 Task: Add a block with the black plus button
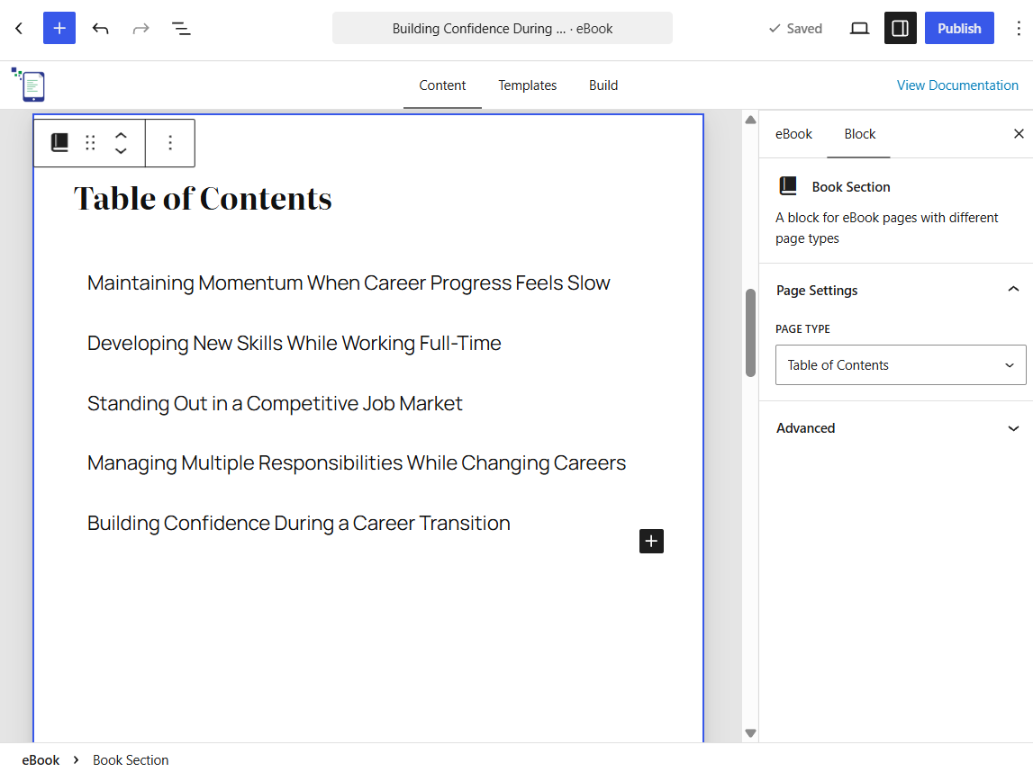(651, 541)
